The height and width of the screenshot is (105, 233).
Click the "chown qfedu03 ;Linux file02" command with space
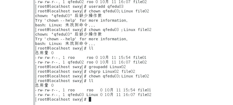pos(120,30)
